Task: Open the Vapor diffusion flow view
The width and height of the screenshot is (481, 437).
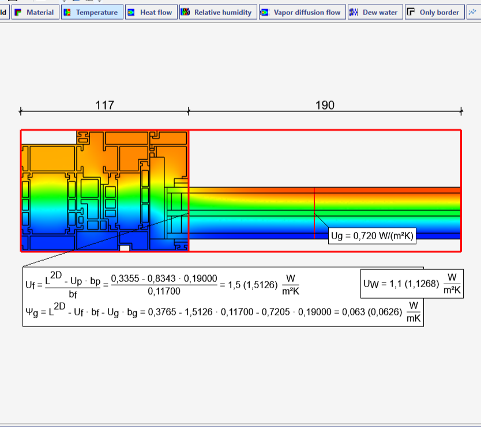Action: (x=302, y=12)
